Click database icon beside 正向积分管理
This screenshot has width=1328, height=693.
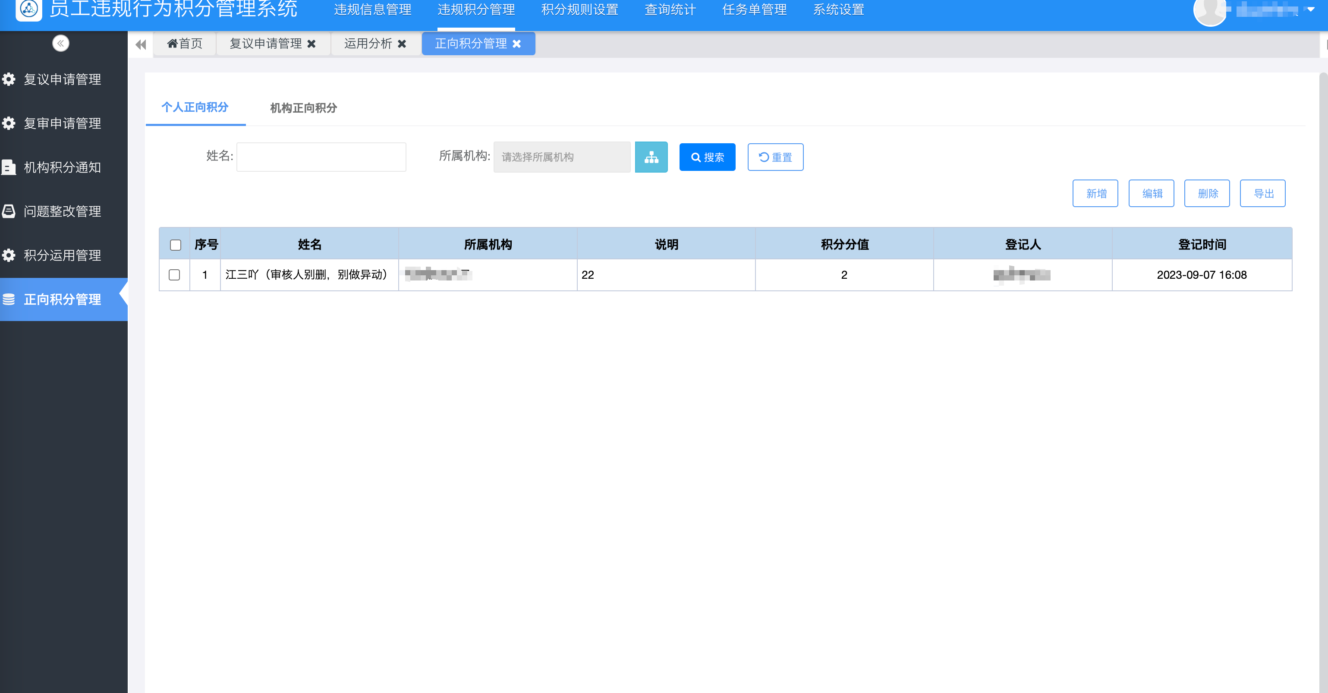click(x=9, y=299)
